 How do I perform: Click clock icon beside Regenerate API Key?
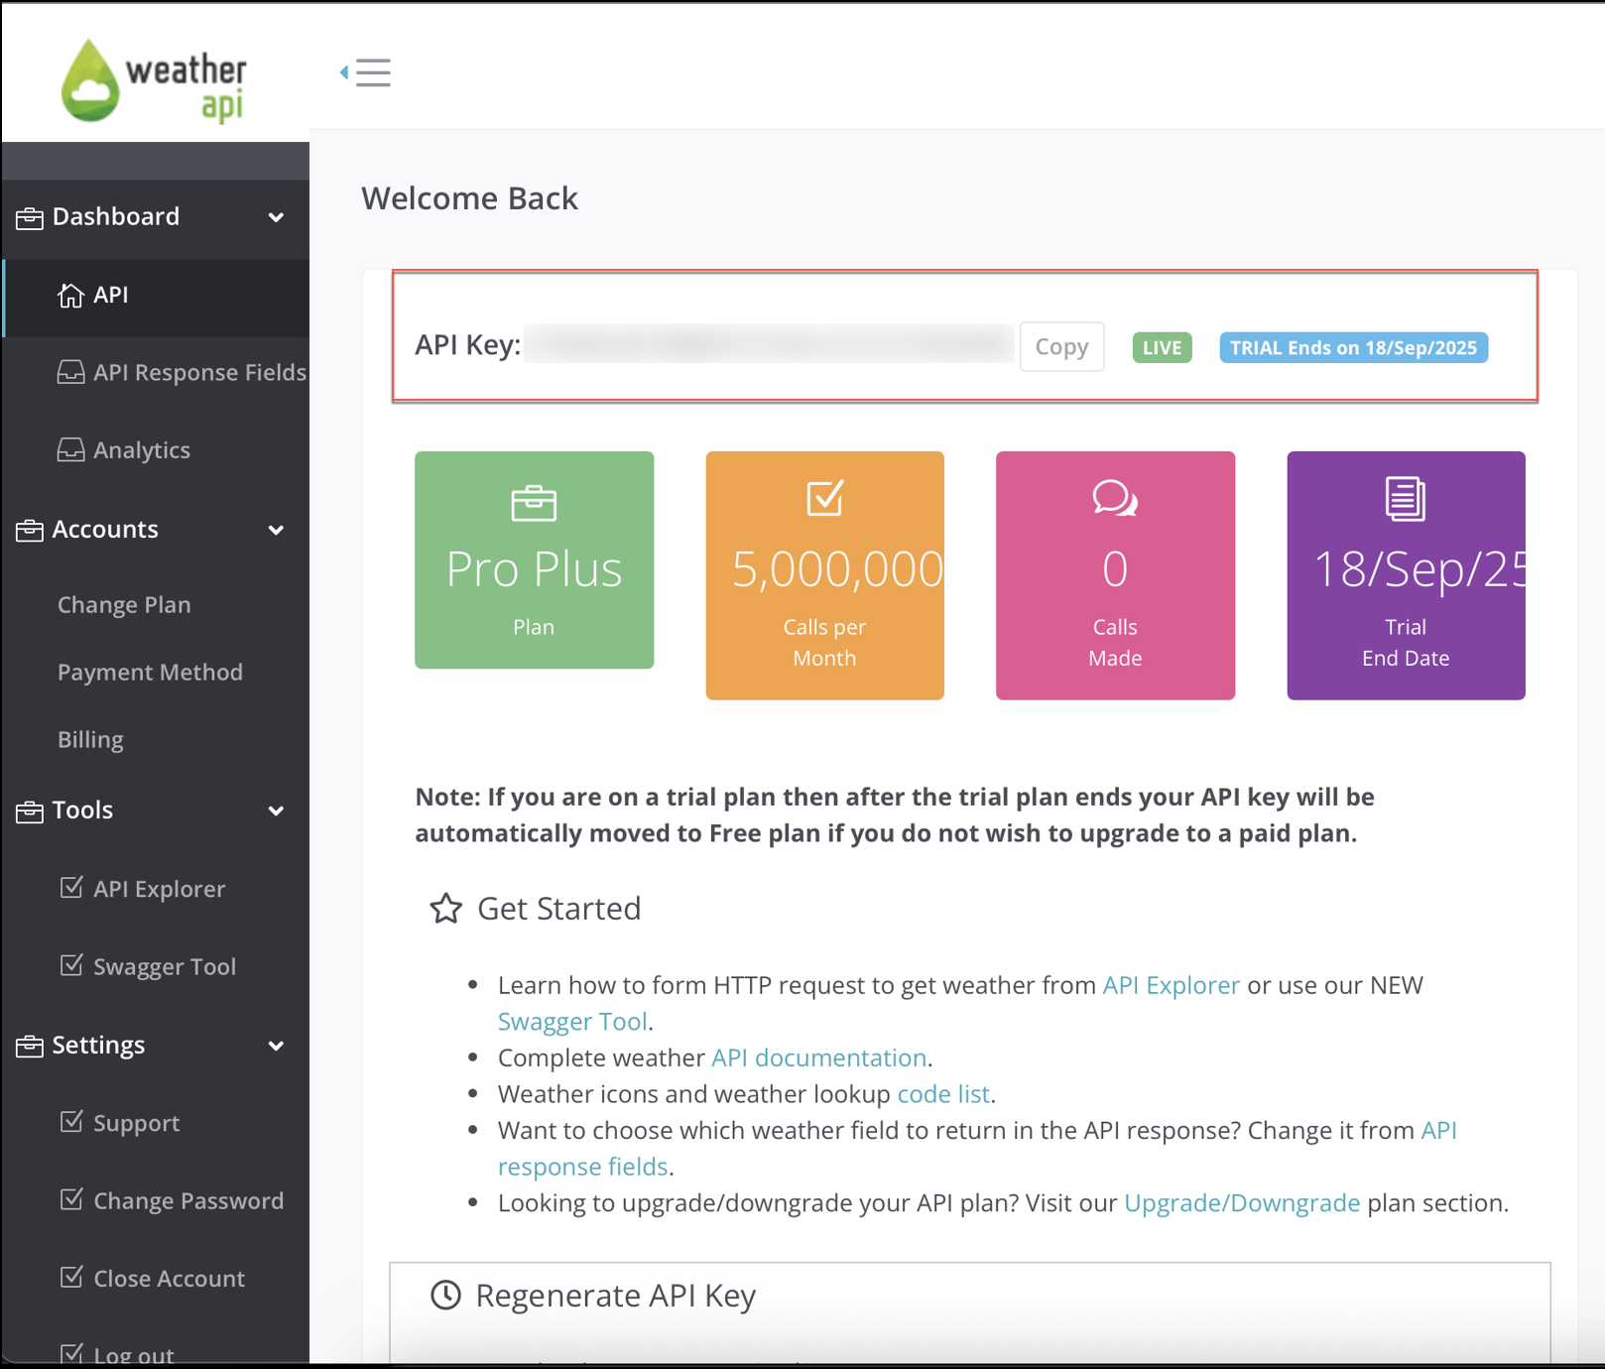pyautogui.click(x=445, y=1295)
